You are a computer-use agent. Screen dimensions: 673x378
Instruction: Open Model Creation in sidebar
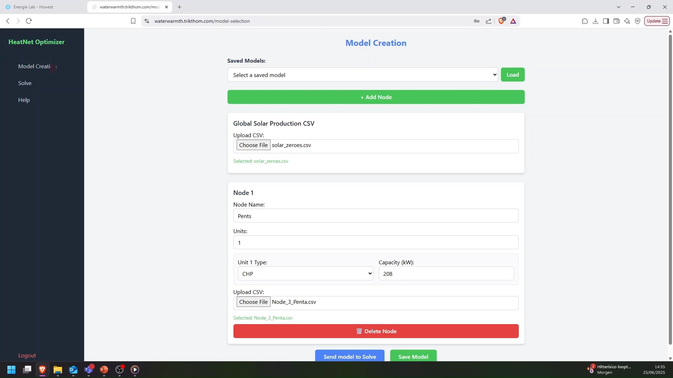pos(37,66)
